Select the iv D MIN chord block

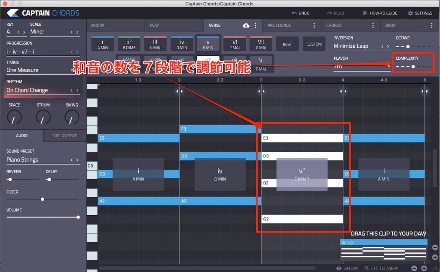(x=220, y=174)
